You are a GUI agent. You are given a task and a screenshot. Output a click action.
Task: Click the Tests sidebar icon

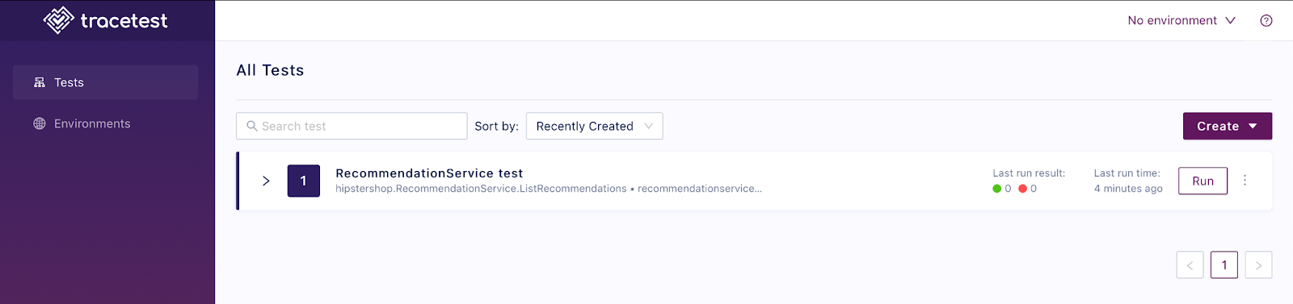pyautogui.click(x=40, y=82)
